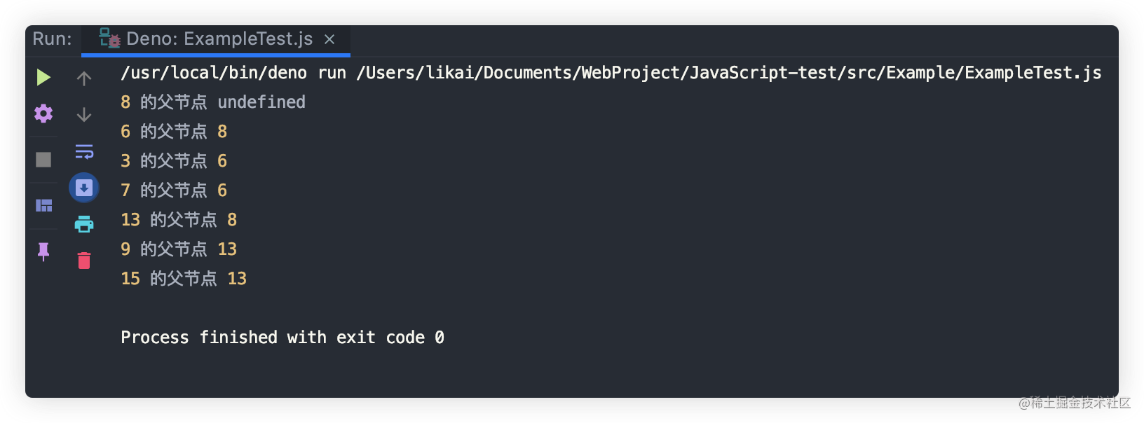The width and height of the screenshot is (1144, 423).
Task: Click the '15 的父节点 13' output line
Action: [184, 279]
